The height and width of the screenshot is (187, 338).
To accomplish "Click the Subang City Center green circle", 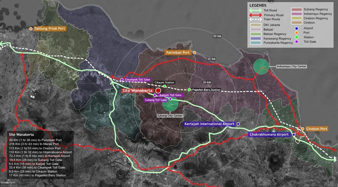I will [x=170, y=103].
